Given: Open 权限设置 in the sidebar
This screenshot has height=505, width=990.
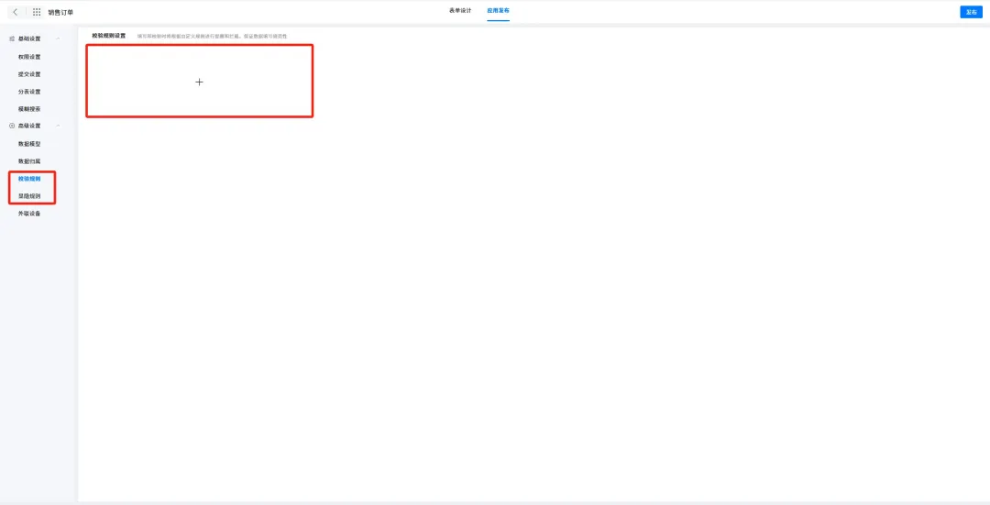Looking at the screenshot, I should [x=29, y=57].
